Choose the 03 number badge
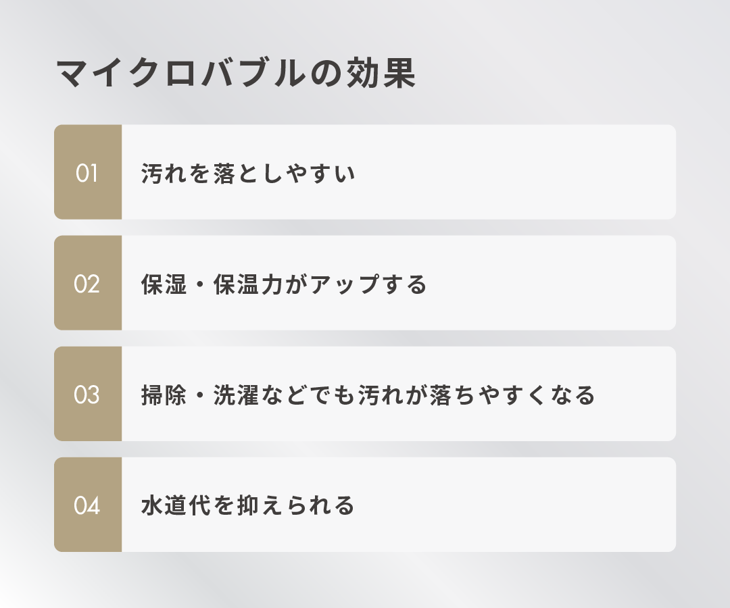Viewport: 730px width, 608px height. [x=87, y=395]
